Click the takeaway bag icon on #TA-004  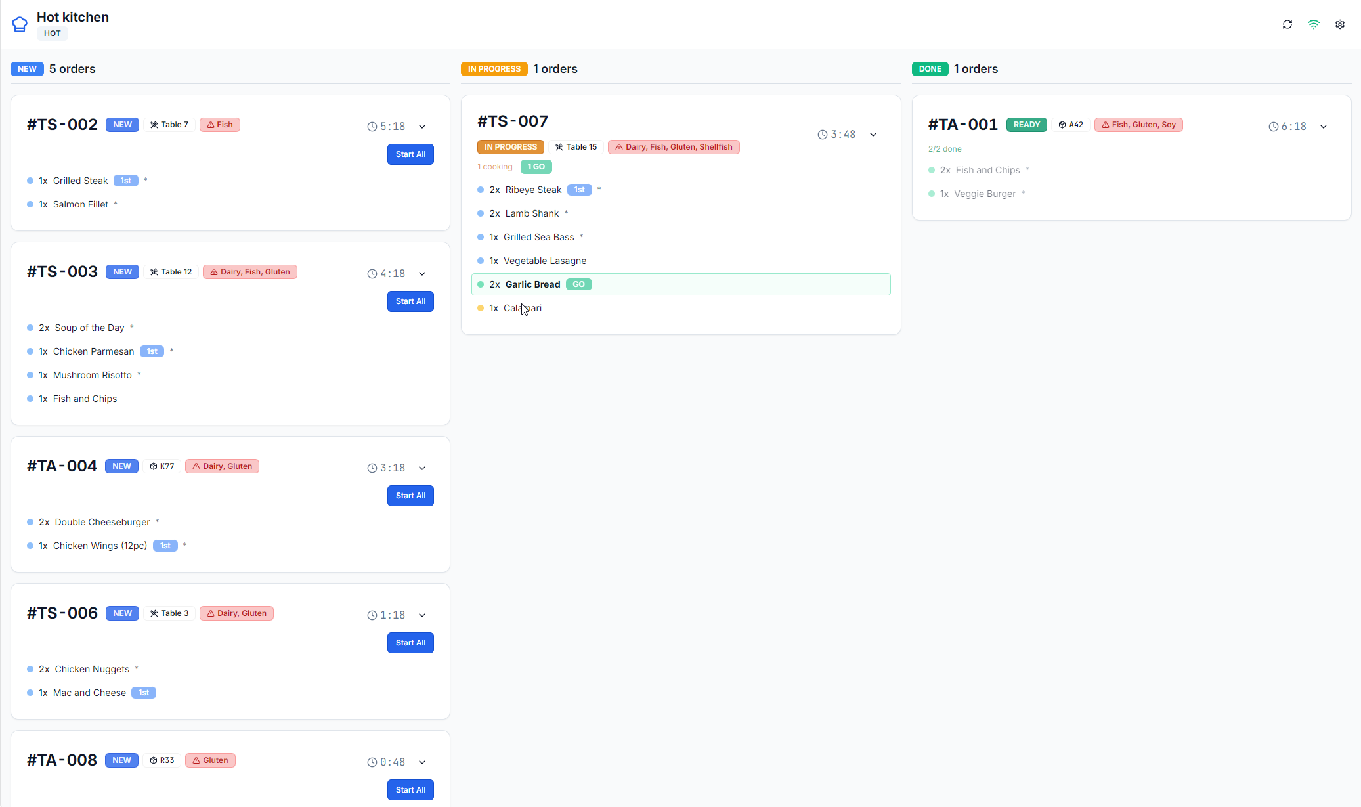pyautogui.click(x=153, y=466)
